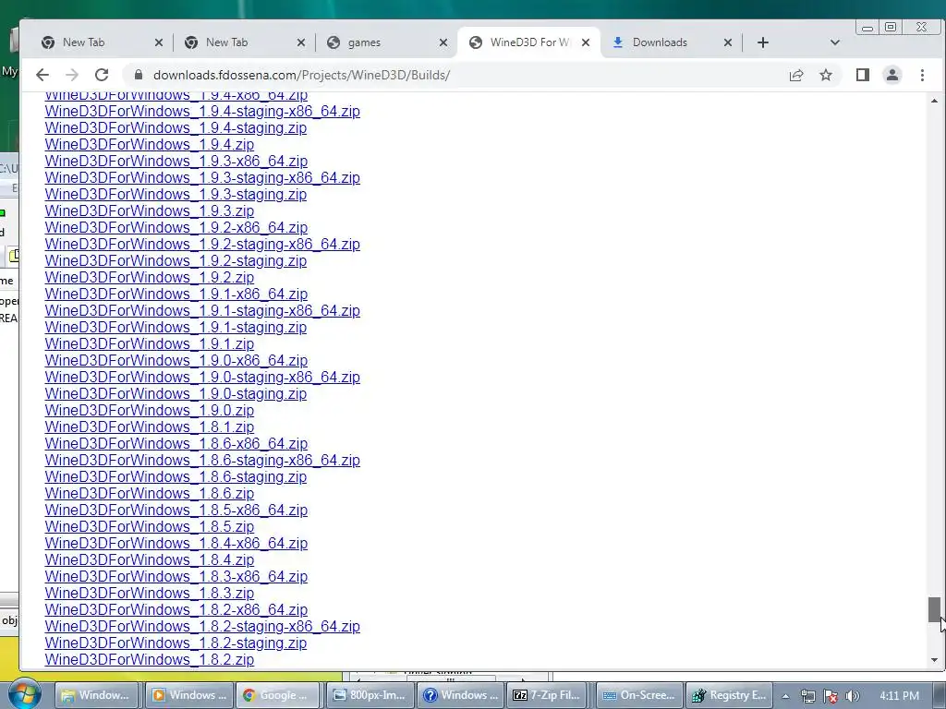Click WineD3DForWindows_1.8.5.zip link
The width and height of the screenshot is (946, 709).
[149, 526]
